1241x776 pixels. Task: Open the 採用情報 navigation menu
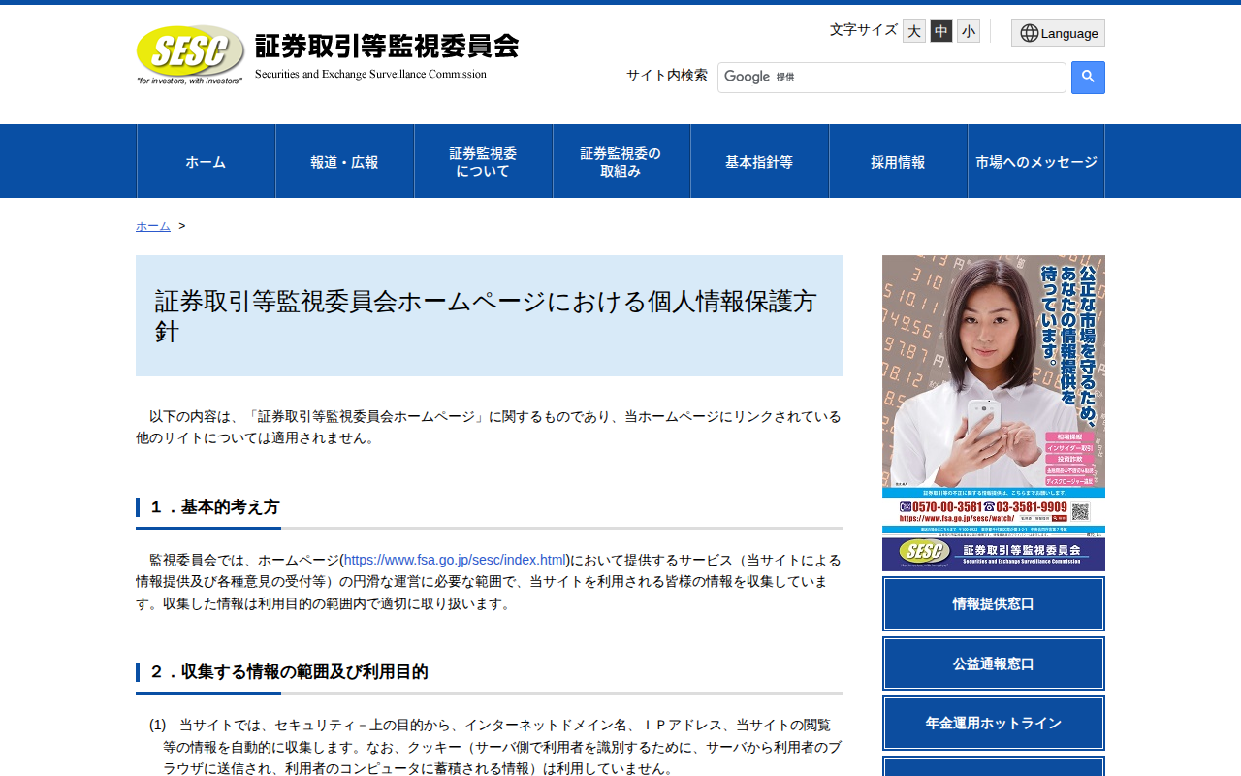pyautogui.click(x=898, y=161)
